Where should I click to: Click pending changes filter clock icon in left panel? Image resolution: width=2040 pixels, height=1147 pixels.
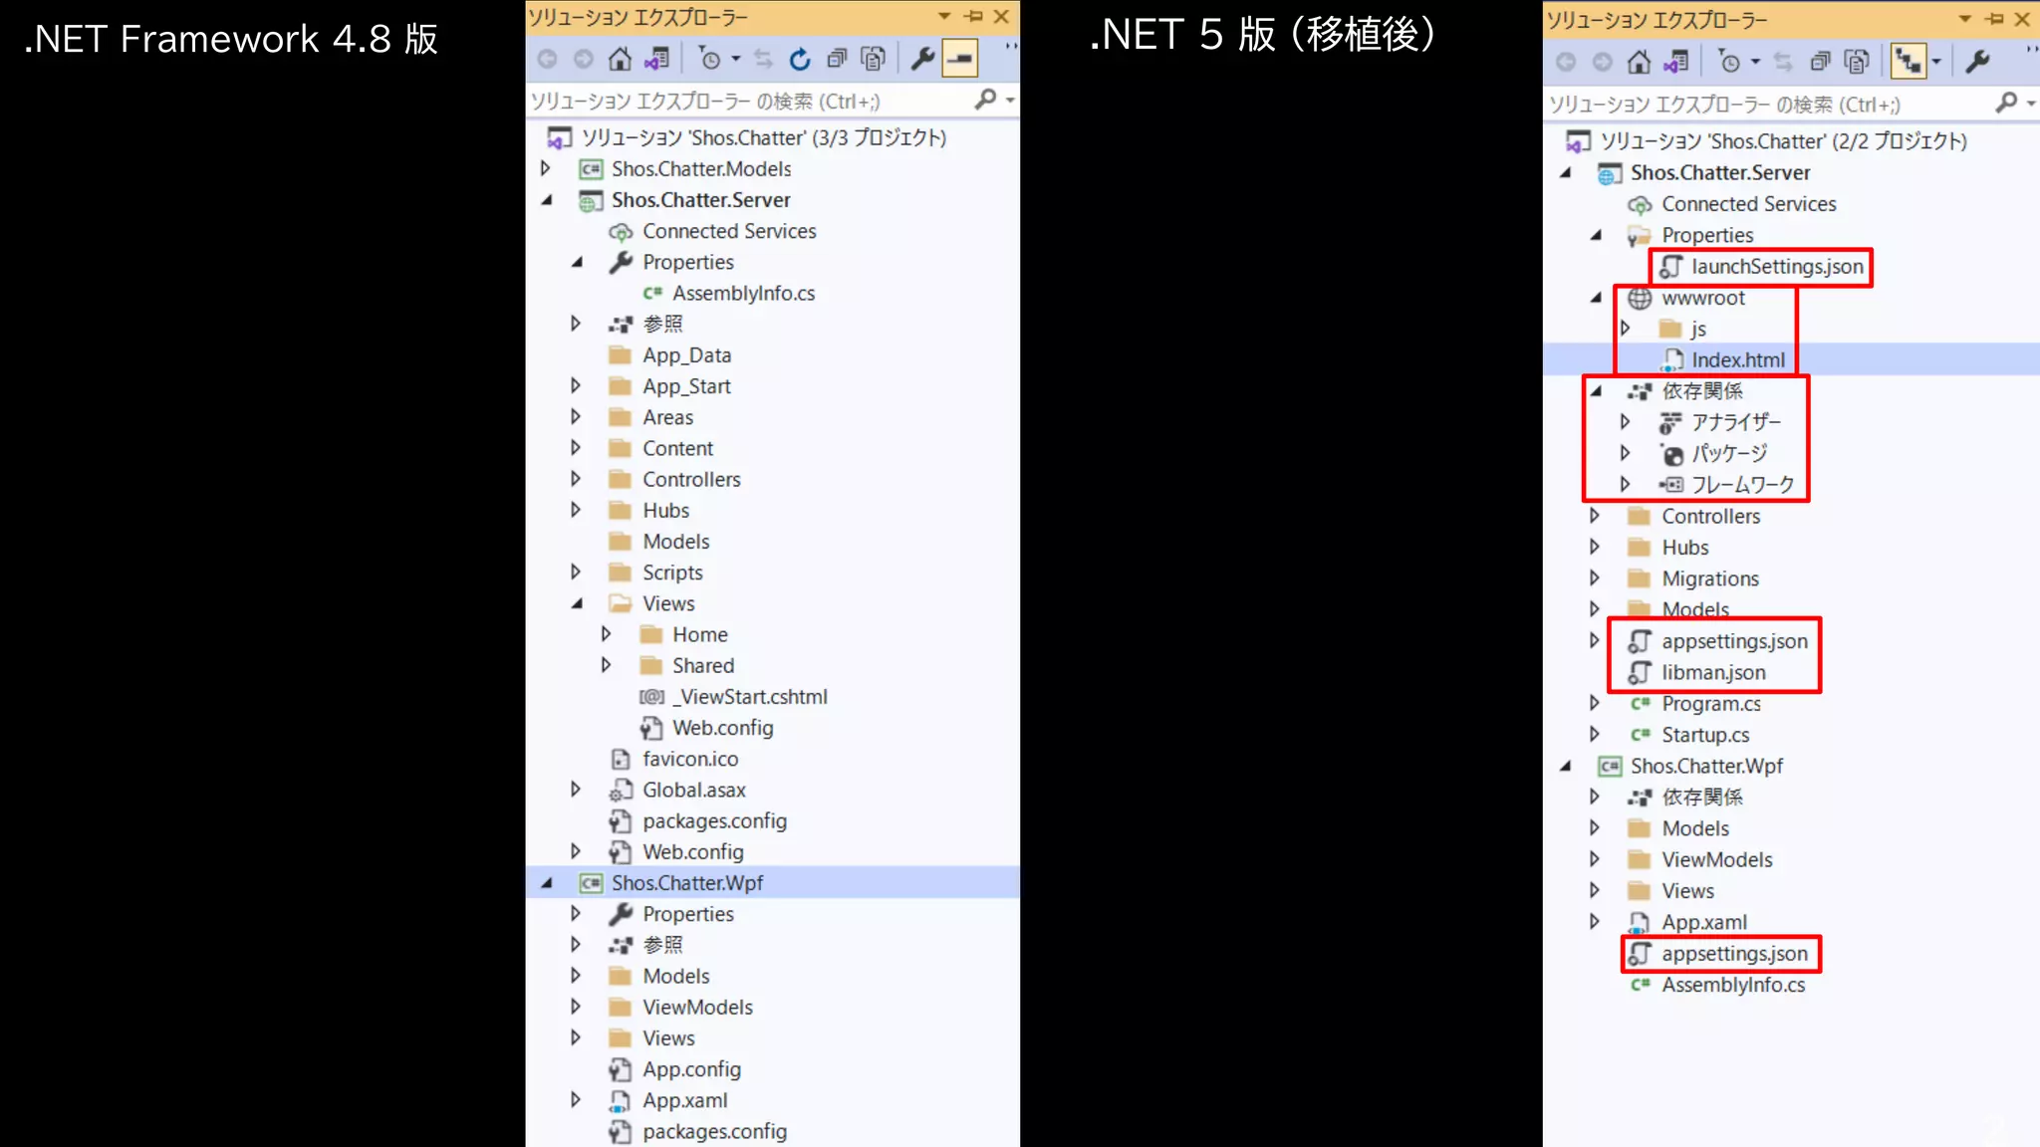709,59
